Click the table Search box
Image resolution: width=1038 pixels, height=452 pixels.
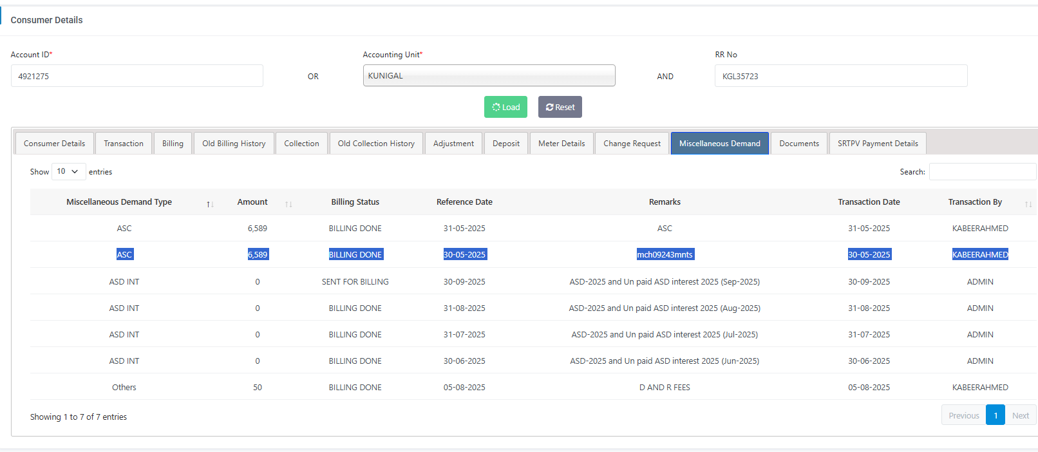(x=982, y=172)
